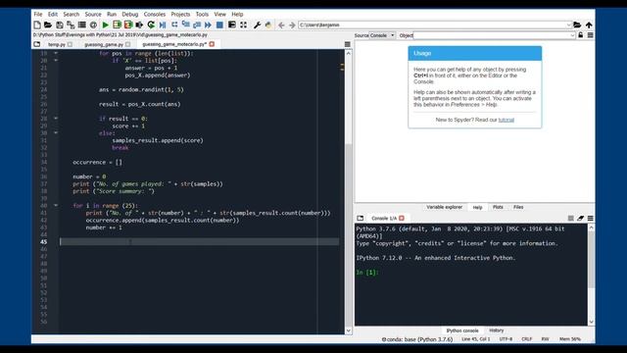This screenshot has width=627, height=353.
Task: Change to the parent directory
Action: pyautogui.click(x=589, y=25)
